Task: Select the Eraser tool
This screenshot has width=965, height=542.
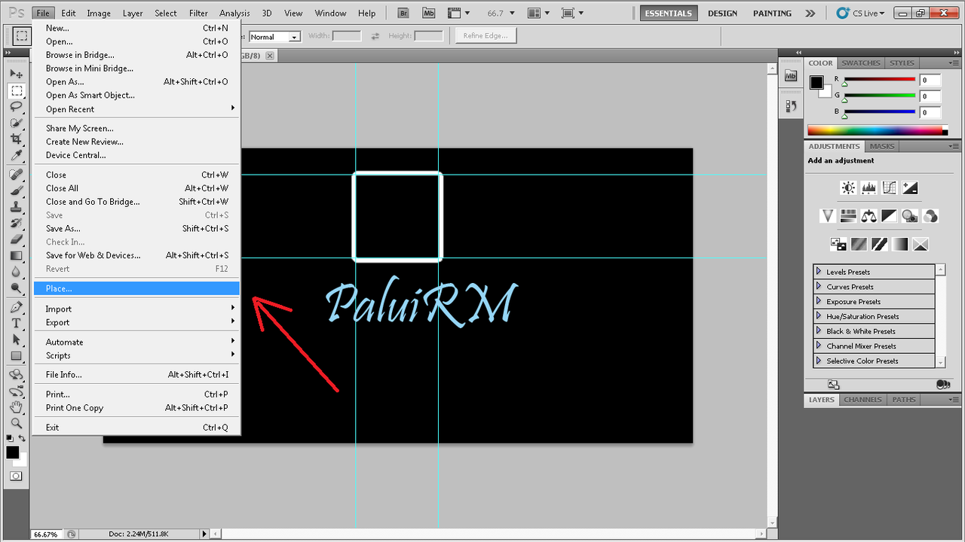Action: [16, 239]
